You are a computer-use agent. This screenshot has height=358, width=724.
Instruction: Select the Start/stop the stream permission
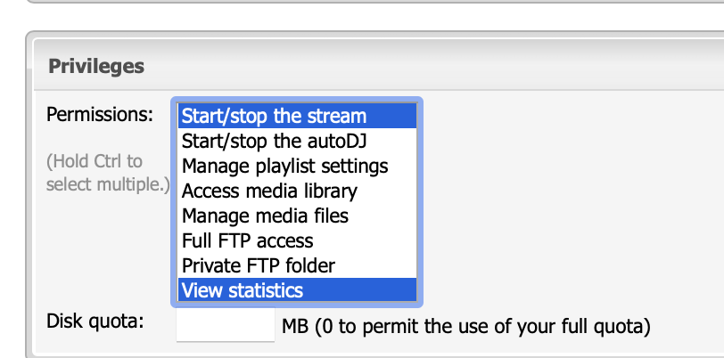tap(274, 116)
